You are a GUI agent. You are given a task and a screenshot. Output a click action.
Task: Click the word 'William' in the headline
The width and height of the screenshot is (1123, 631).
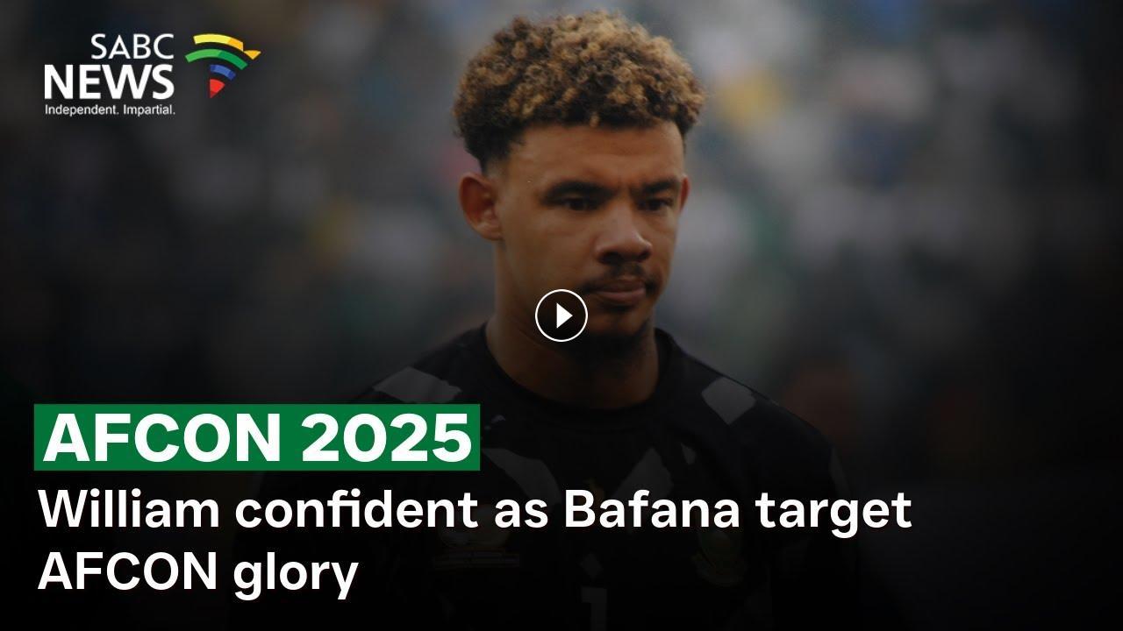tap(128, 510)
